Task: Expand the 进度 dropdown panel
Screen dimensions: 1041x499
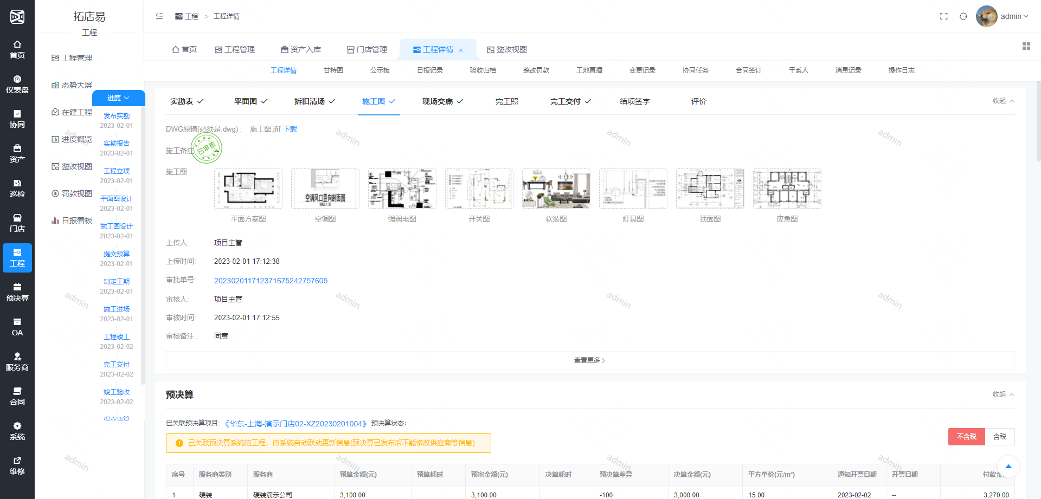Action: (x=118, y=98)
